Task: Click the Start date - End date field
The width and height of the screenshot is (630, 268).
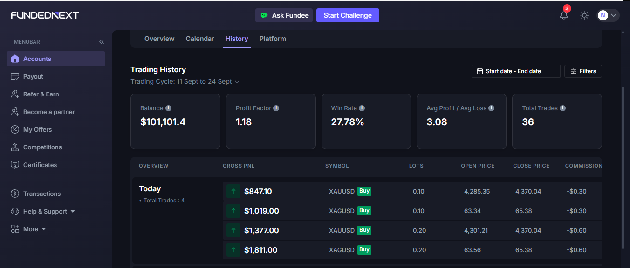Action: pyautogui.click(x=516, y=71)
